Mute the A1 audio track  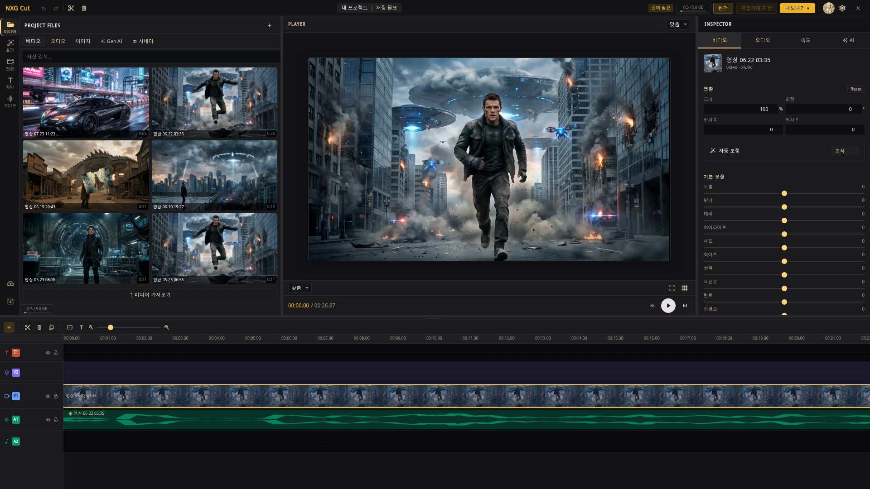click(48, 420)
